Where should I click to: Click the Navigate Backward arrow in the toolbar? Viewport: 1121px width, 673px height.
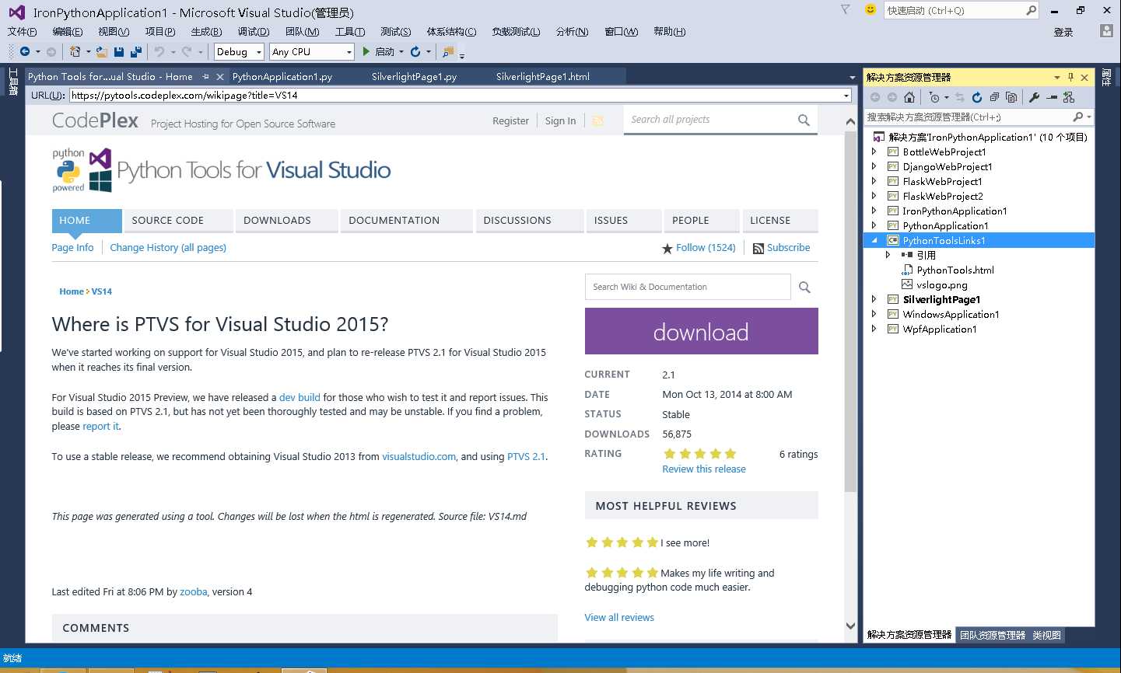[x=25, y=51]
